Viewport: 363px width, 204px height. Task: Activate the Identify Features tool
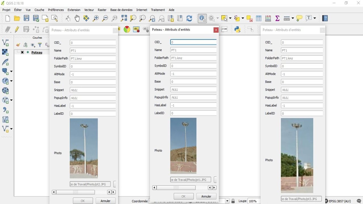[202, 18]
